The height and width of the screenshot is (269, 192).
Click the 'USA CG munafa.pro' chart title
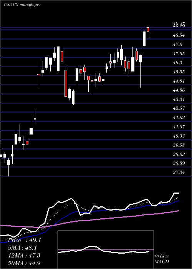click(x=22, y=5)
